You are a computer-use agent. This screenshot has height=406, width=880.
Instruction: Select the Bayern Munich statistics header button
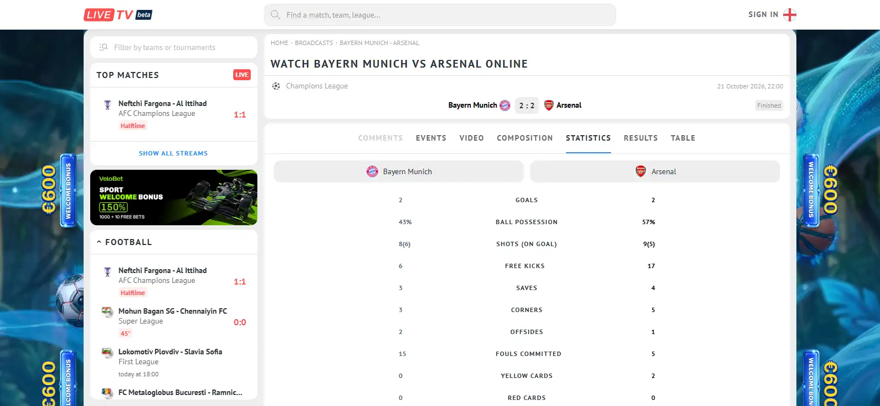click(399, 171)
